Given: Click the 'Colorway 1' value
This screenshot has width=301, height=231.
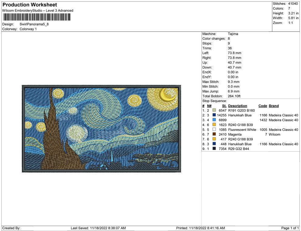Looking at the screenshot, I should tap(28, 29).
